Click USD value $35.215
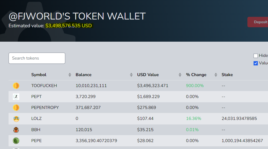268x149 pixels. 145,130
